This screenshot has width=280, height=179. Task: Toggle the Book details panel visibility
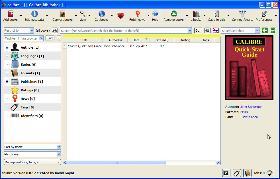pyautogui.click(x=247, y=173)
